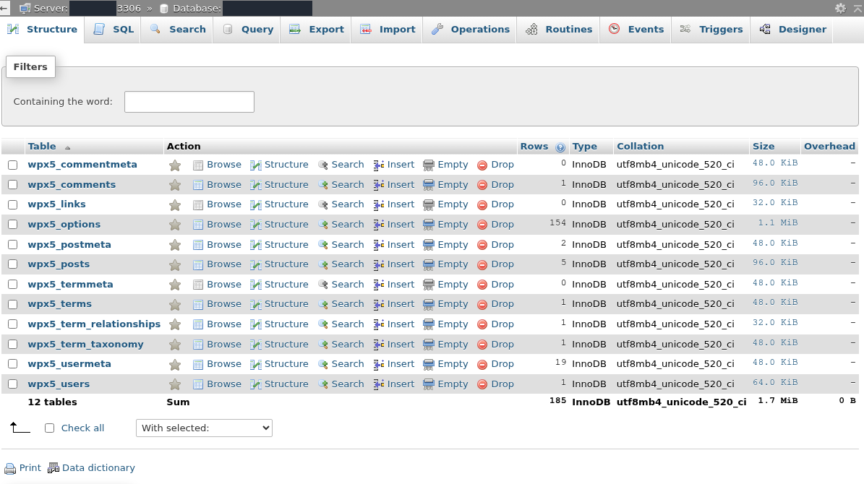The image size is (864, 484).
Task: Click the Insert icon for wpx5_postmeta
Action: [x=379, y=245]
